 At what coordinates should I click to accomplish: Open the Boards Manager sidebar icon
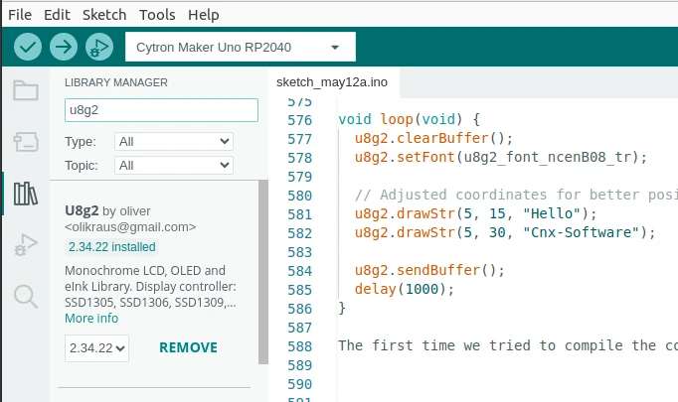tap(26, 142)
